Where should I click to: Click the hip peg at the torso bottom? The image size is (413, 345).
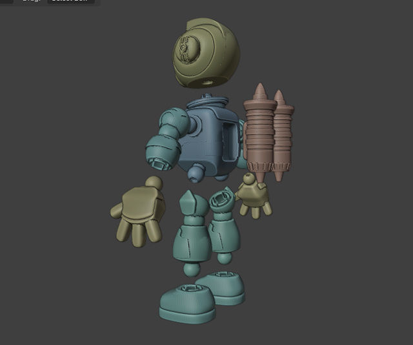tap(196, 172)
